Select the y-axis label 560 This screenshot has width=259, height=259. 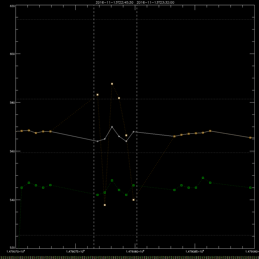pyautogui.click(x=12, y=151)
